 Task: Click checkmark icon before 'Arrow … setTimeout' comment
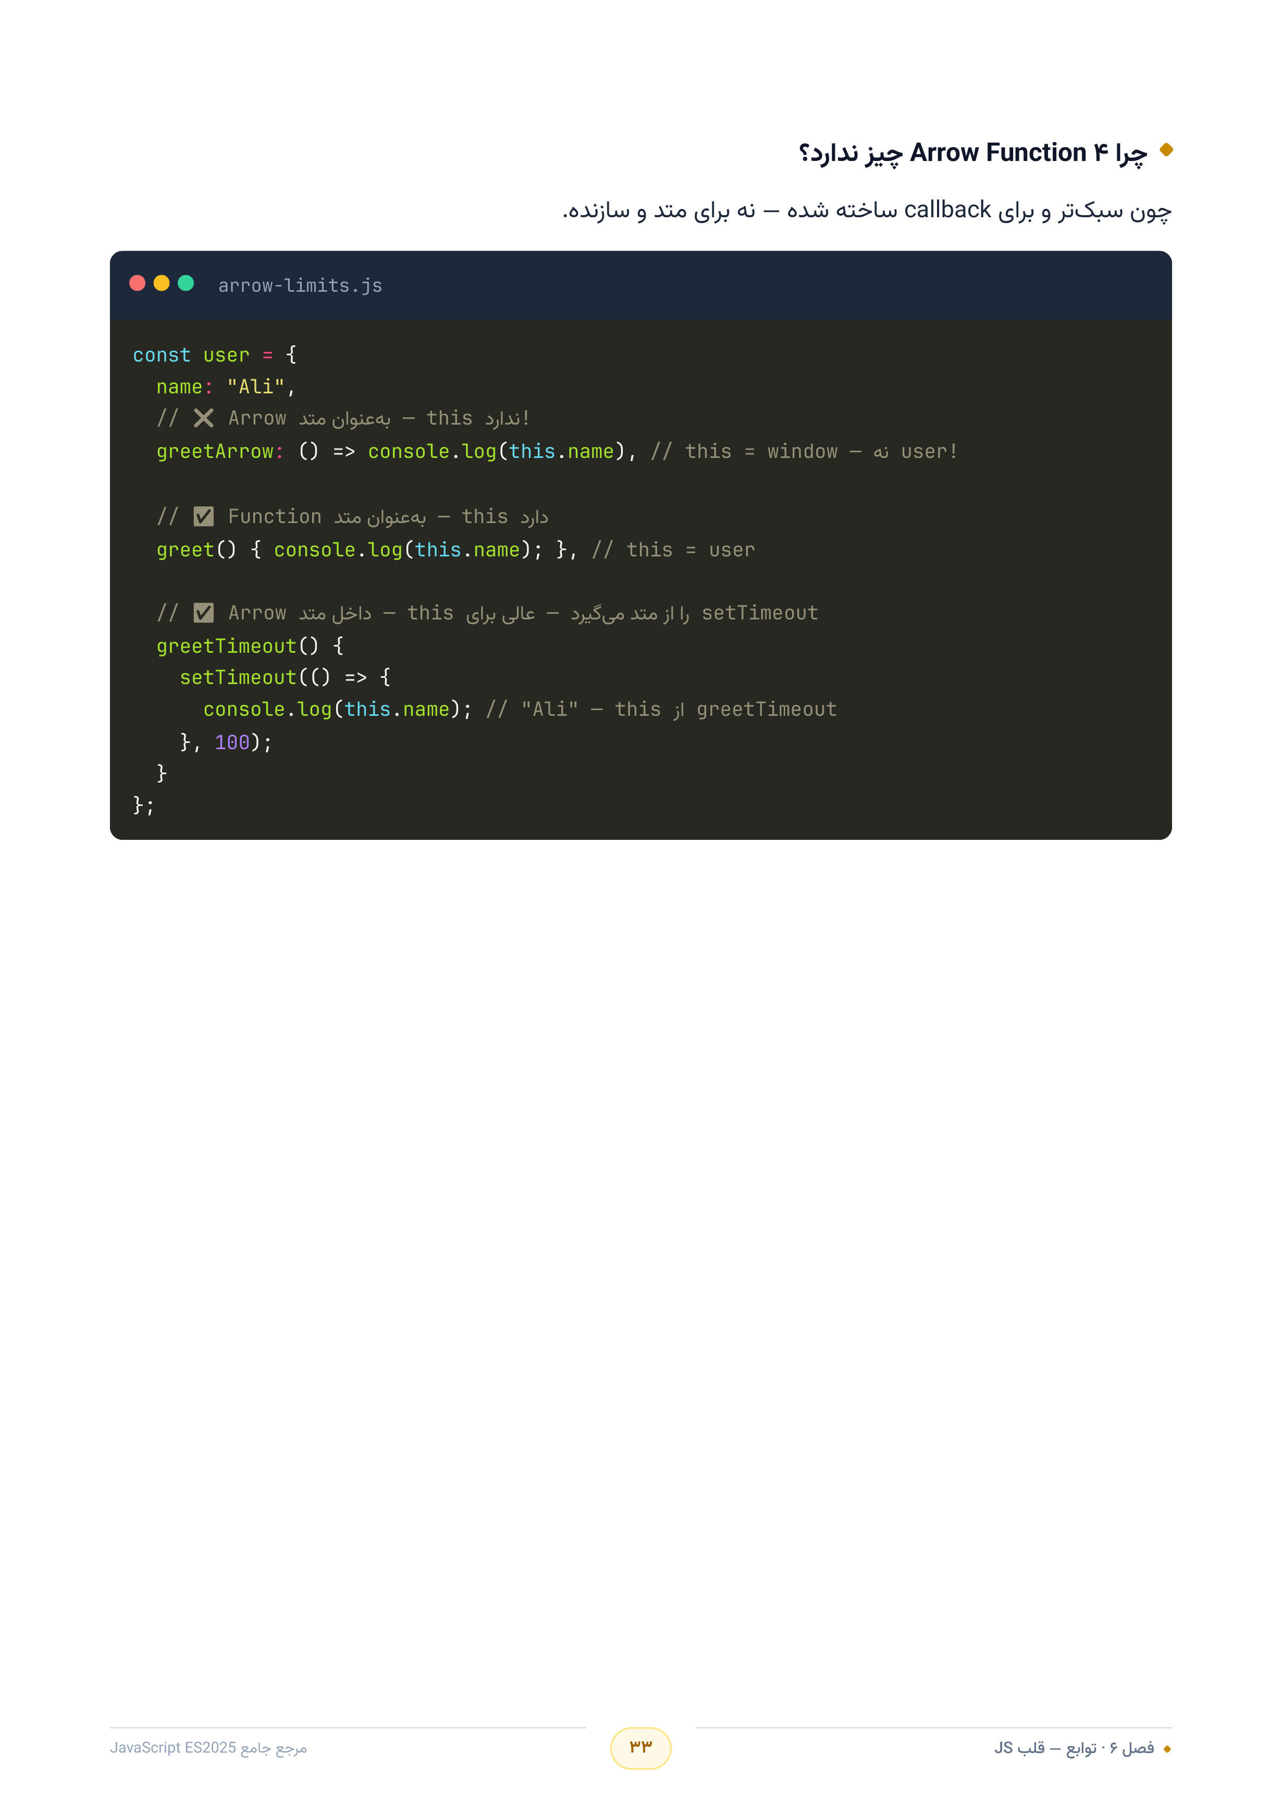click(x=204, y=613)
